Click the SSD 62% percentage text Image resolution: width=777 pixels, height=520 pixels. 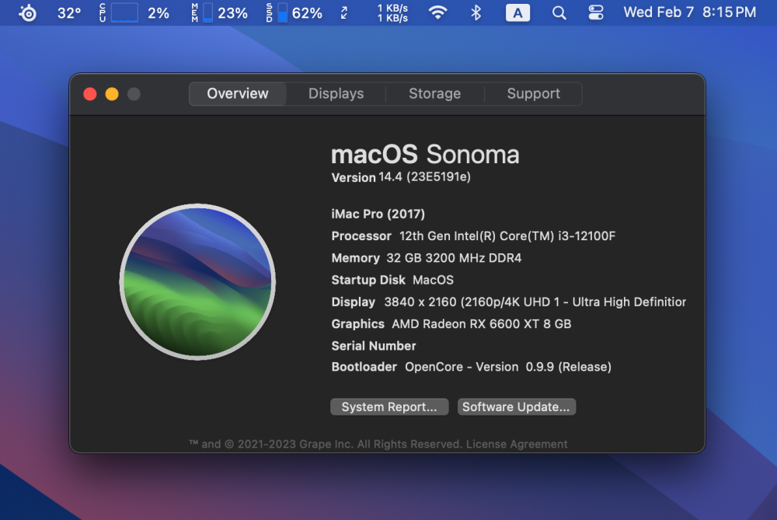coord(307,13)
